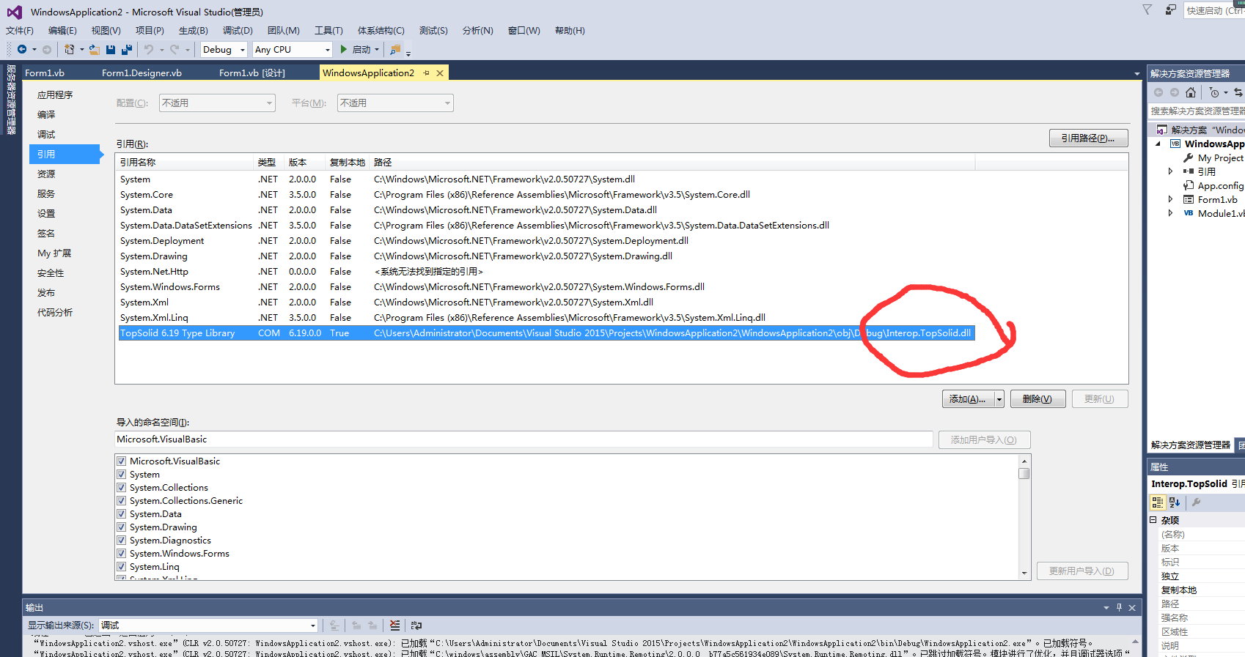Toggle the System.Drawing namespace checkbox
The height and width of the screenshot is (657, 1245).
(122, 527)
